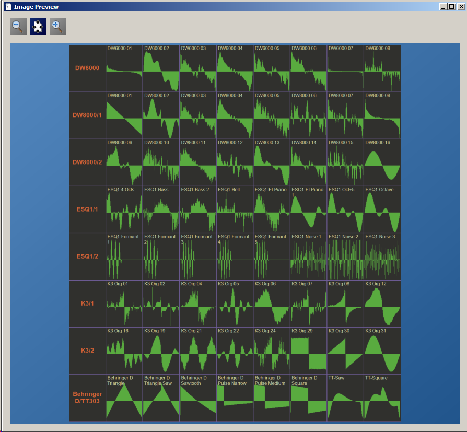This screenshot has width=467, height=432.
Task: Click the fit-to-window icon
Action: pos(38,27)
